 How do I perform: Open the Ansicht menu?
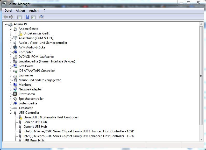tap(34, 11)
